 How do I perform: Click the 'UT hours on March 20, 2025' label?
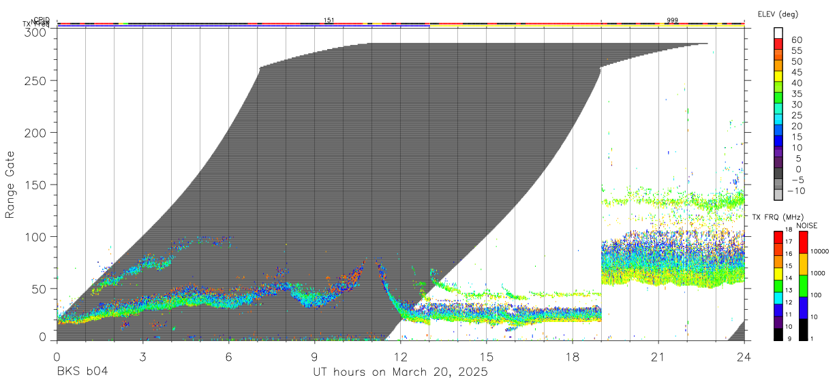(400, 372)
